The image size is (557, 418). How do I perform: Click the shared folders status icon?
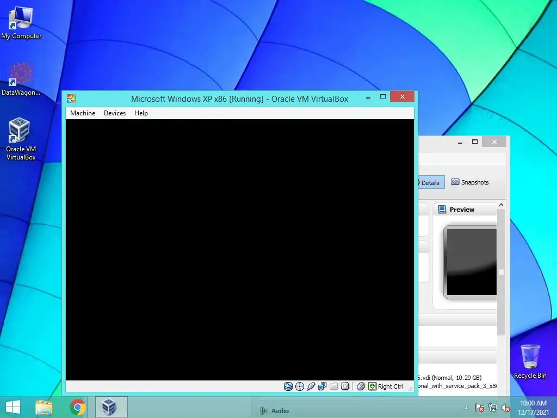pos(333,386)
